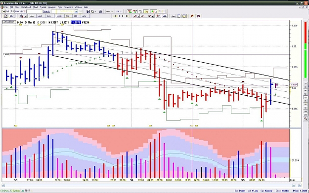Click the right arrow of the horizontal scrollbar
This screenshot has height=193, width=309.
pos(300,185)
